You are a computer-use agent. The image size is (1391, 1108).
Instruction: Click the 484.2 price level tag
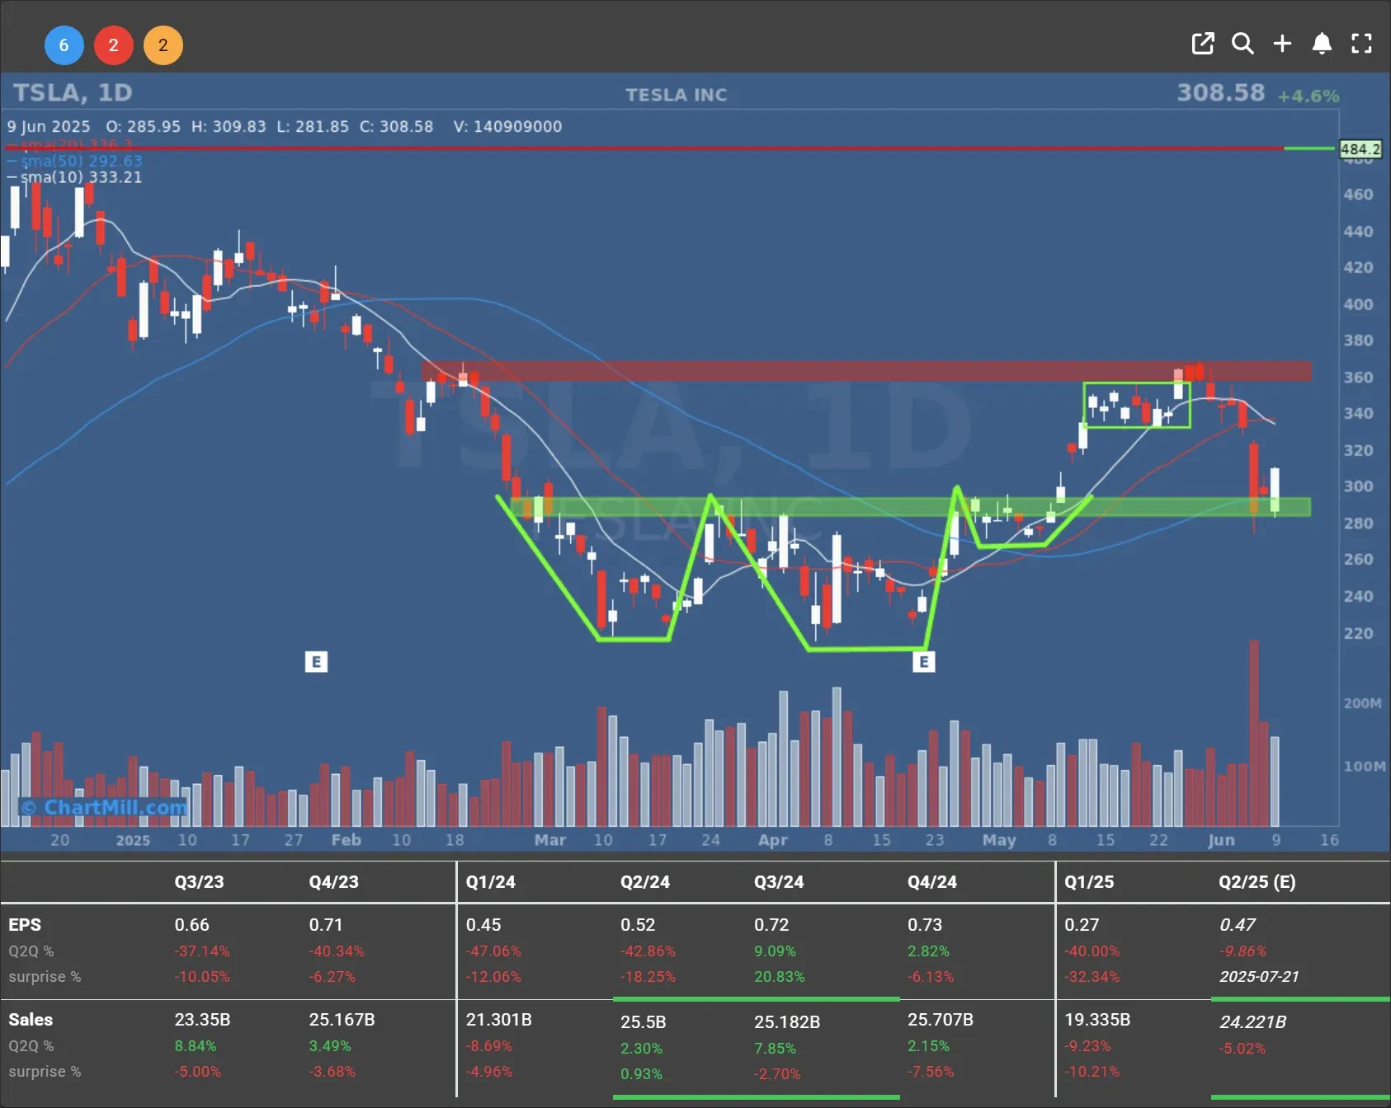click(x=1360, y=149)
